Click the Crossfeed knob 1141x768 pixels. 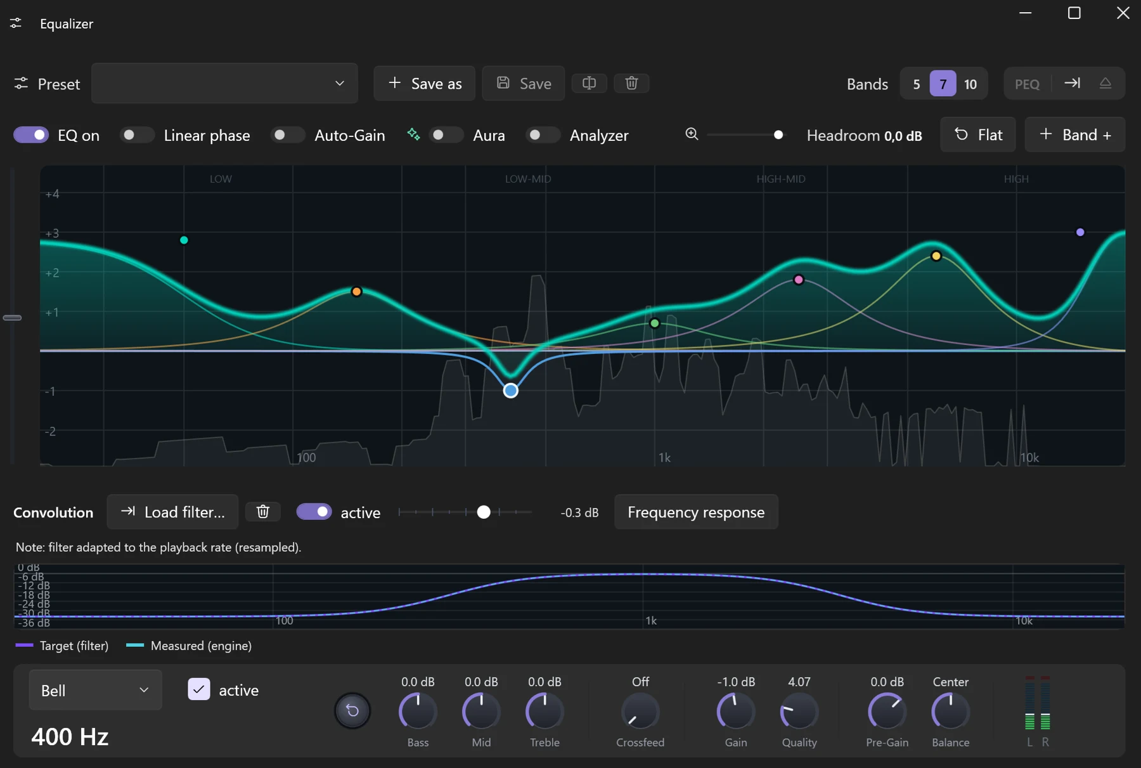[x=640, y=711]
